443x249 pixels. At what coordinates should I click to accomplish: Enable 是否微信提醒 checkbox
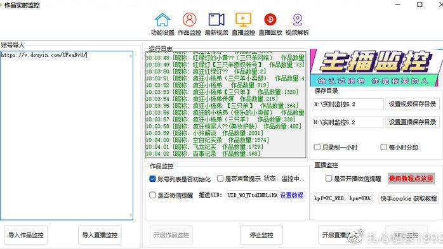(x=152, y=195)
